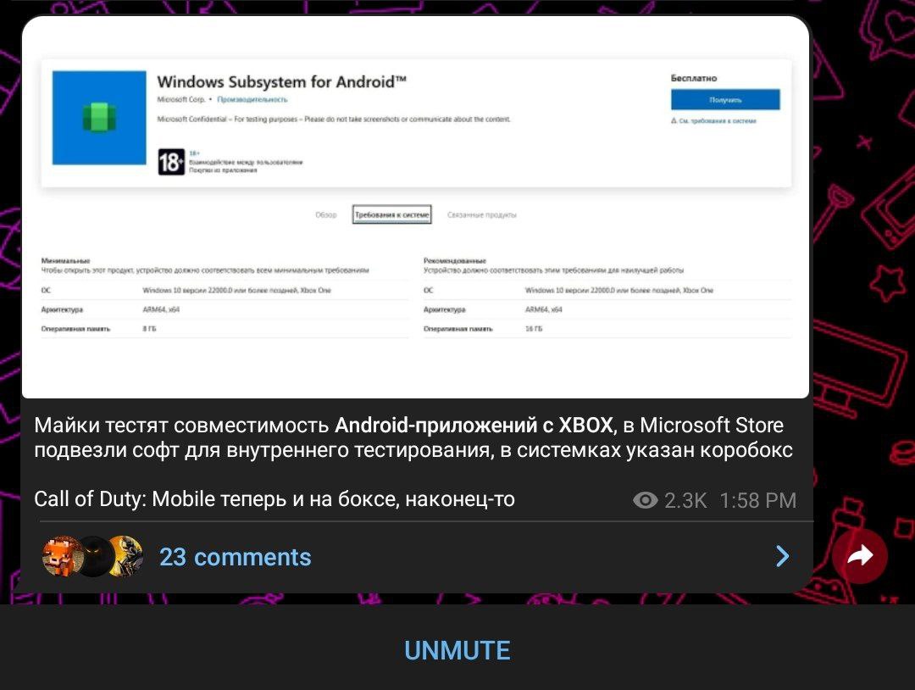Expand comments via the chevron arrow
The width and height of the screenshot is (915, 690).
click(783, 556)
